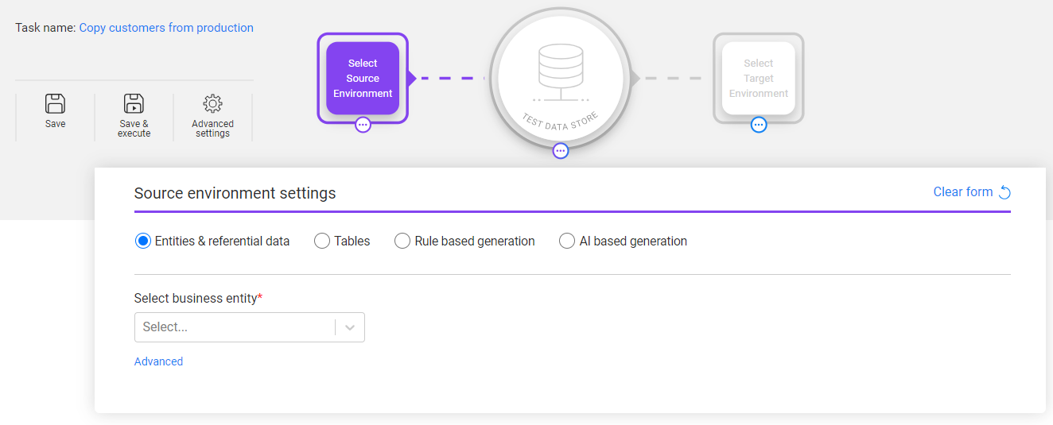The image size is (1053, 425).
Task: Enable AI based generation option
Action: click(567, 241)
